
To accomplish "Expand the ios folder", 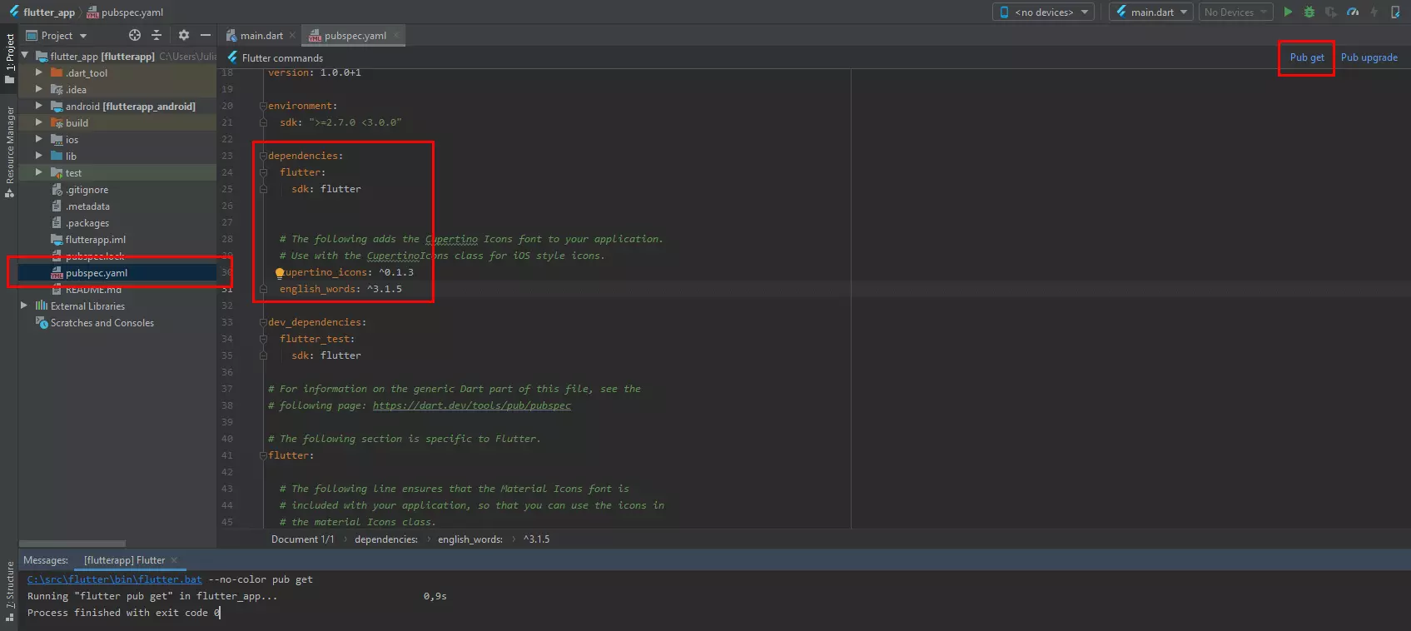I will click(x=39, y=139).
